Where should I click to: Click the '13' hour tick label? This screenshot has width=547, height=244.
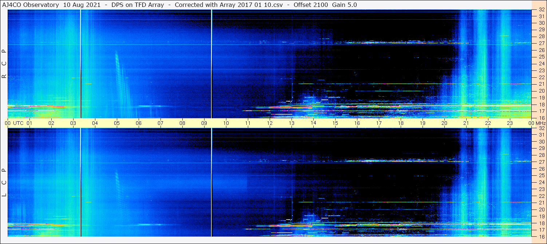(x=292, y=123)
